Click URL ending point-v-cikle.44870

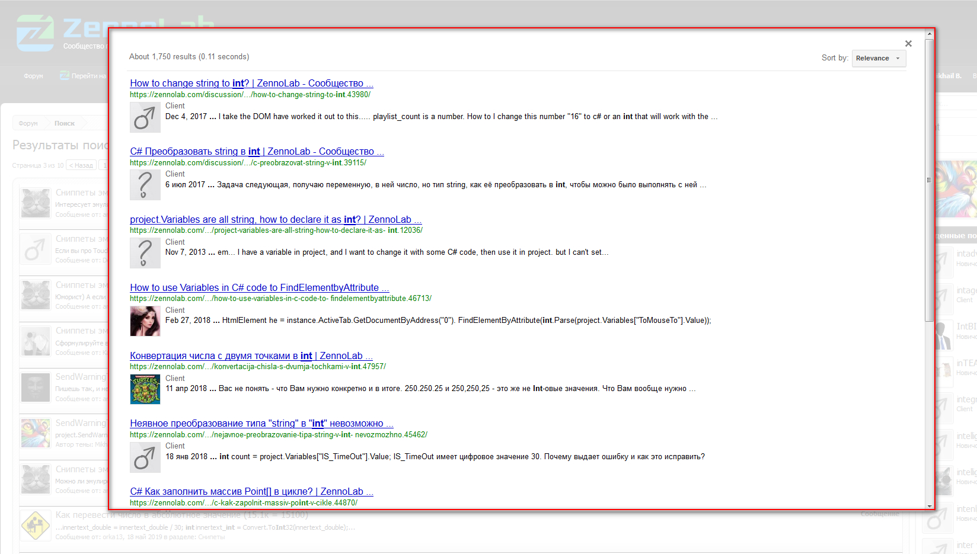[244, 503]
